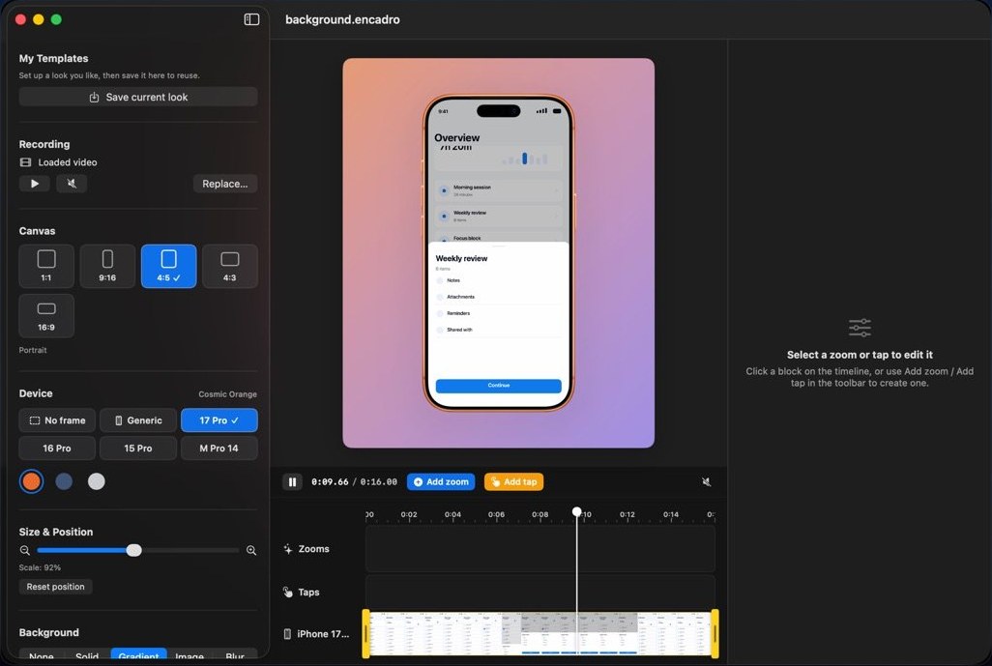Viewport: 992px width, 666px height.
Task: Choose the 16 Pro device frame
Action: tap(57, 448)
